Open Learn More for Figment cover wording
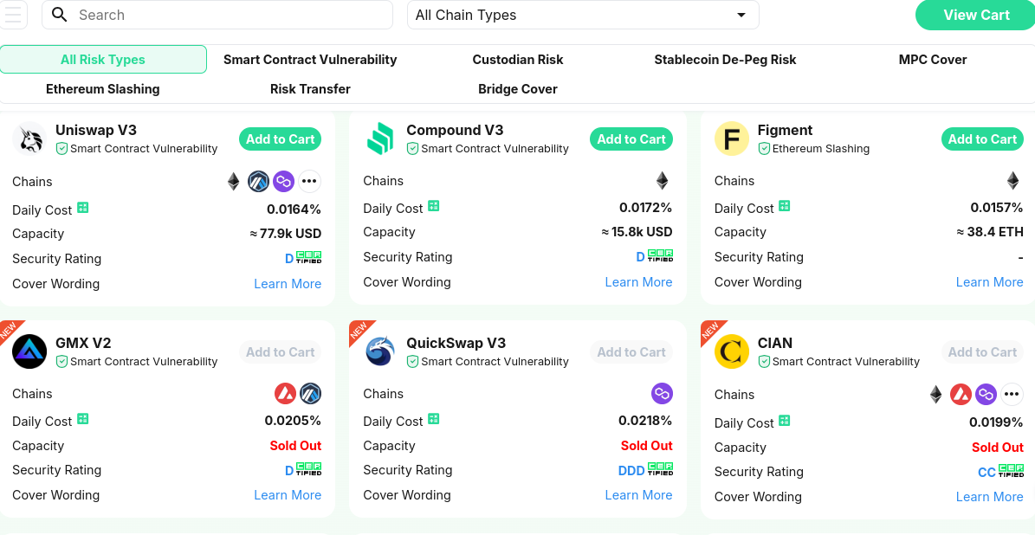The image size is (1035, 535). (989, 282)
